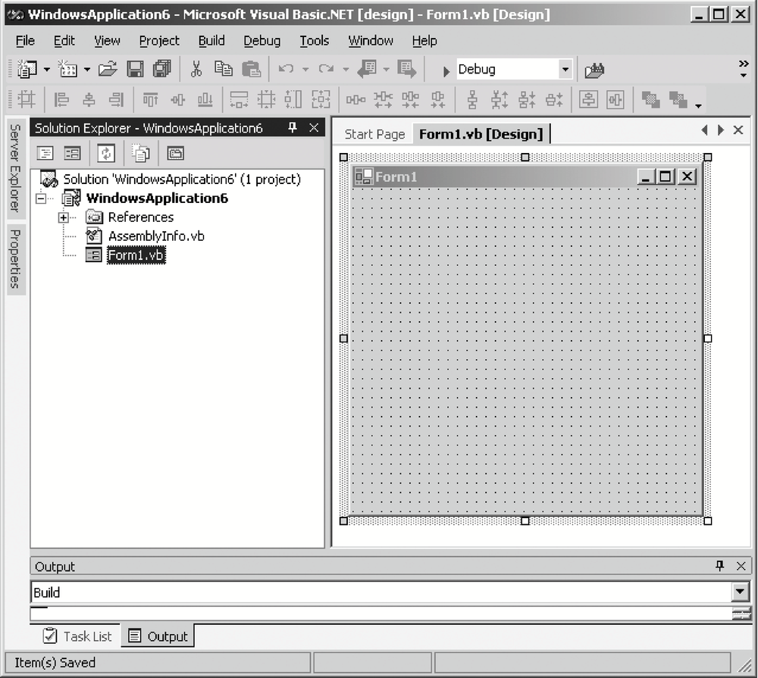Image resolution: width=758 pixels, height=678 pixels.
Task: Click the Cut scissors icon
Action: (196, 70)
